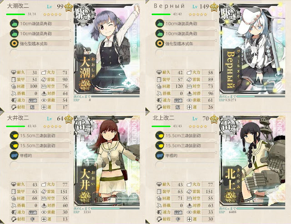The height and width of the screenshot is (224, 291).
Task: Click 北上改二's 雷装 151 stat row
Action: (200, 192)
